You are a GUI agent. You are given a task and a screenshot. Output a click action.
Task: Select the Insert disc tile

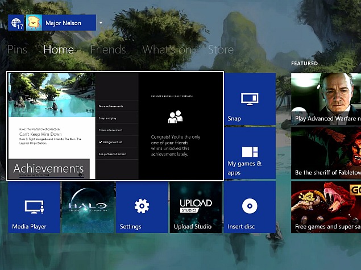pos(250,207)
